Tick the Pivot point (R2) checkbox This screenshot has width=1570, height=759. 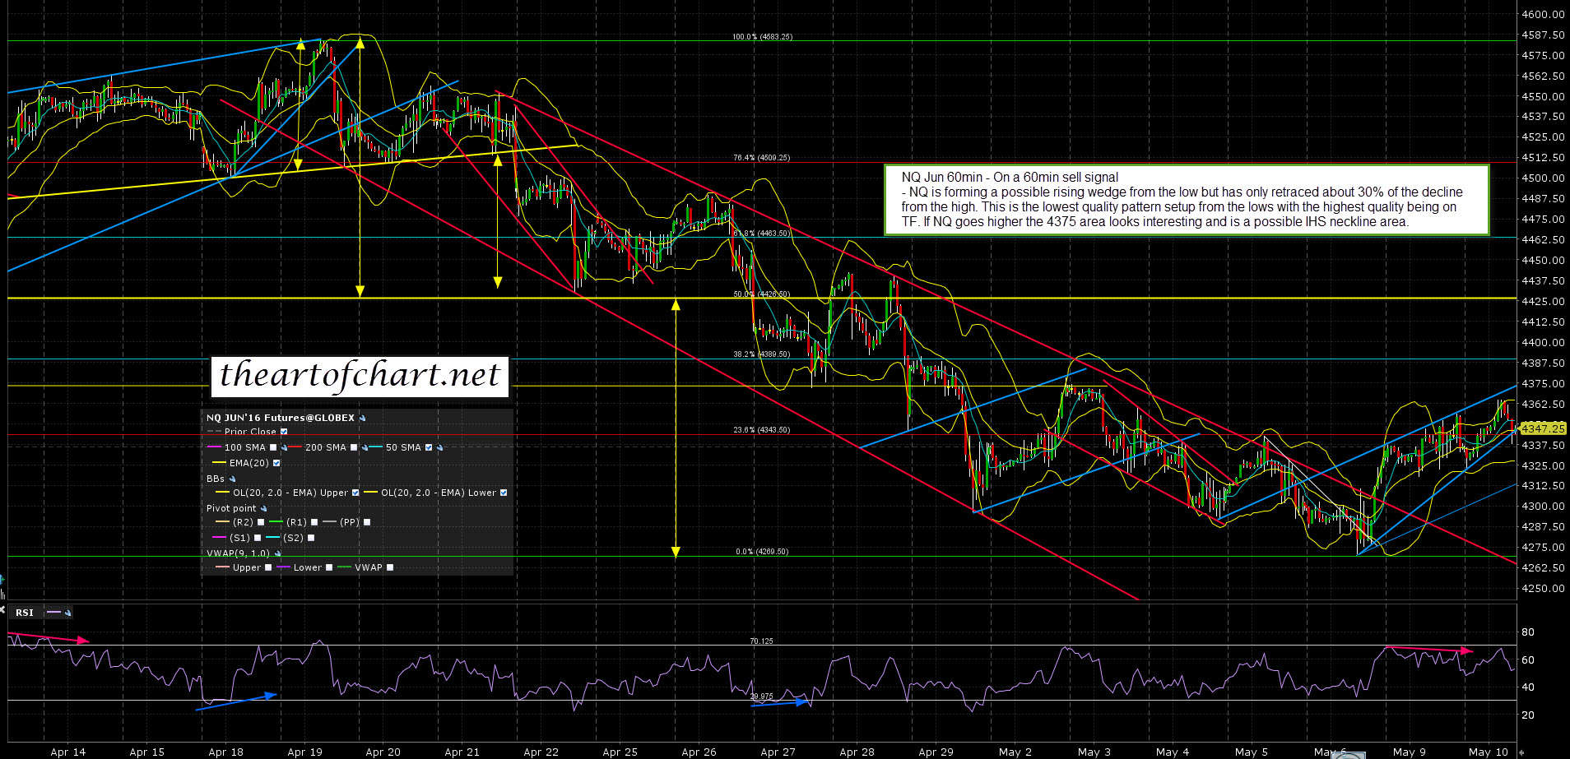[261, 522]
